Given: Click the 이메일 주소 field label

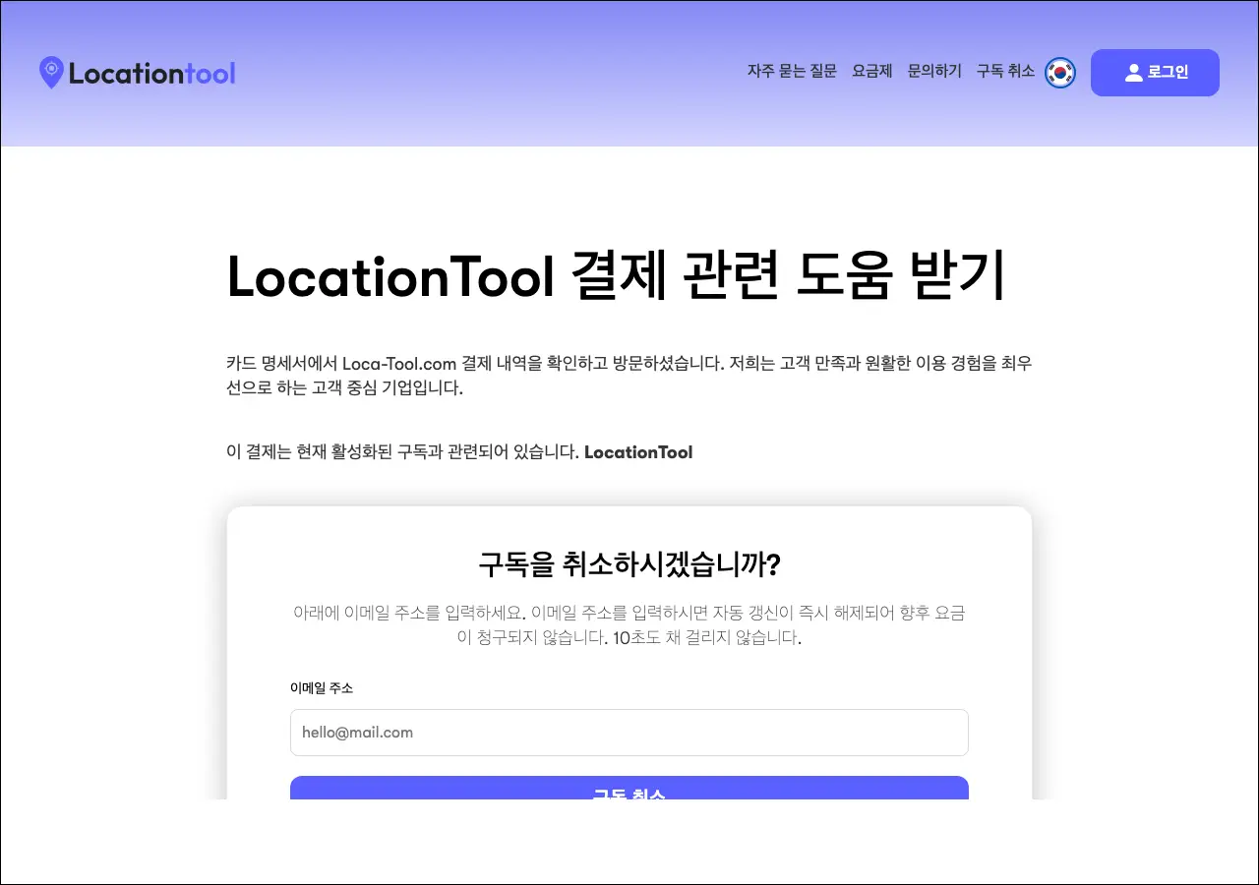Looking at the screenshot, I should 322,688.
